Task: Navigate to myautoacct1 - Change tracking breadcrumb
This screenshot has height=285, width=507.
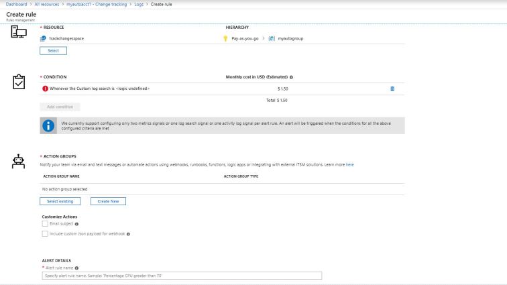Action: [97, 5]
